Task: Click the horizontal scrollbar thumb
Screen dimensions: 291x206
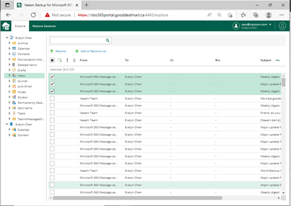Action: tap(138, 198)
